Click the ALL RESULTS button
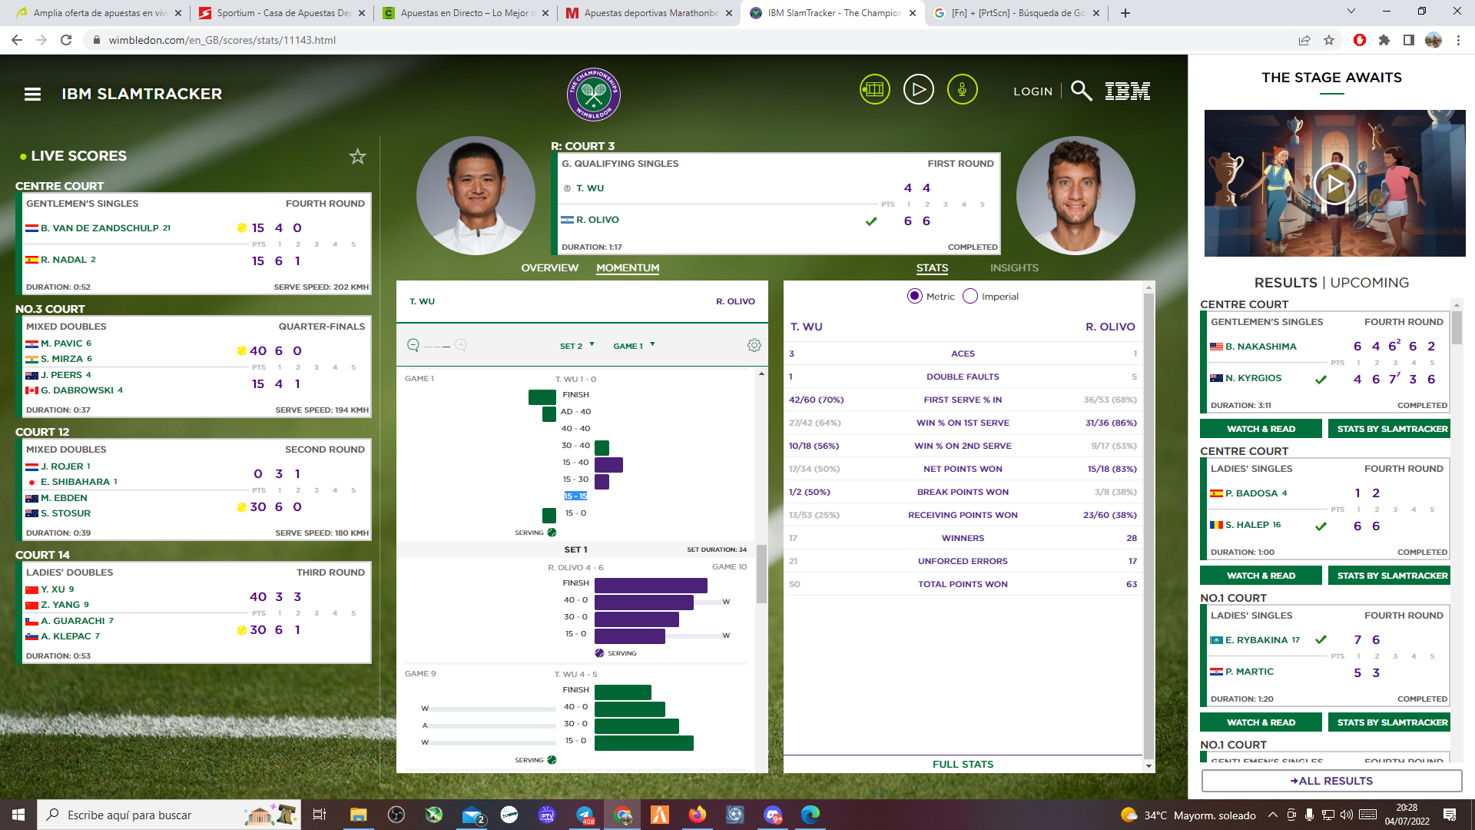Image resolution: width=1475 pixels, height=830 pixels. [1331, 781]
